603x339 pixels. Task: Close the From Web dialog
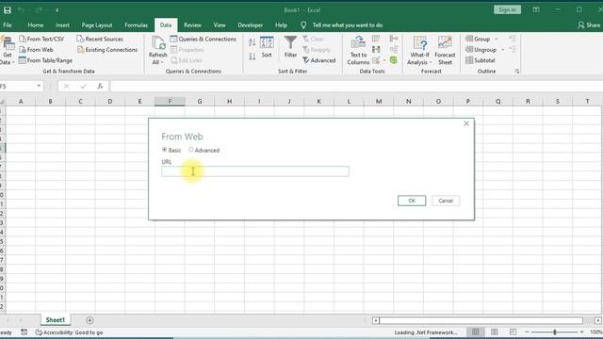[x=466, y=123]
